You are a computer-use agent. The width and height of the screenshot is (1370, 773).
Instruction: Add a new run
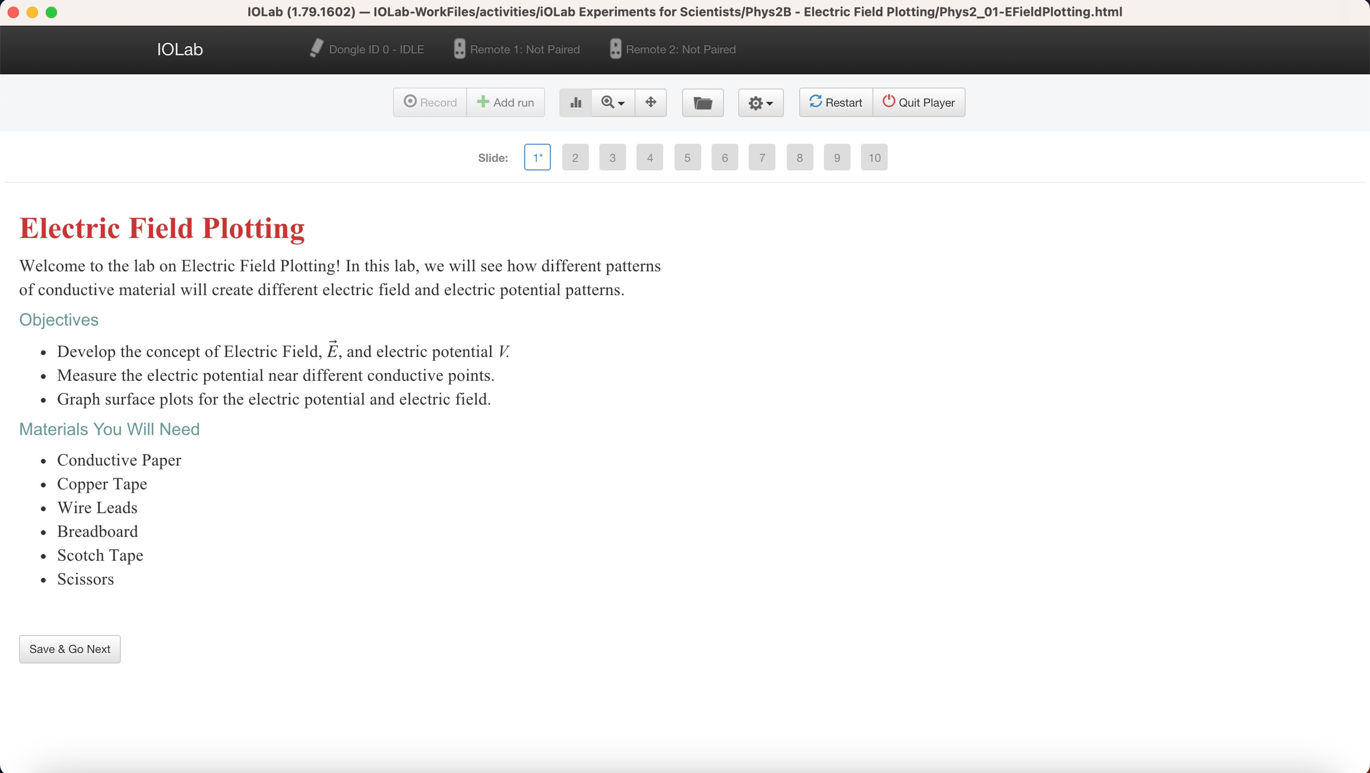pyautogui.click(x=506, y=102)
